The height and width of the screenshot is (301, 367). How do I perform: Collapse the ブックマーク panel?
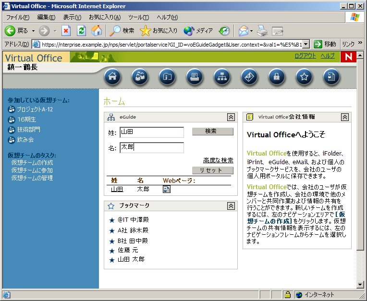tap(231, 206)
